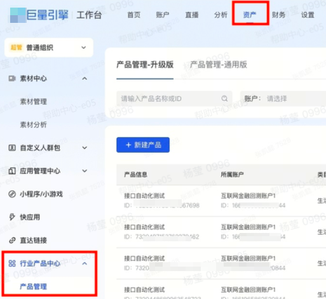Open the 资产 nav tab
Viewport: 326px width, 299px height.
tap(250, 15)
